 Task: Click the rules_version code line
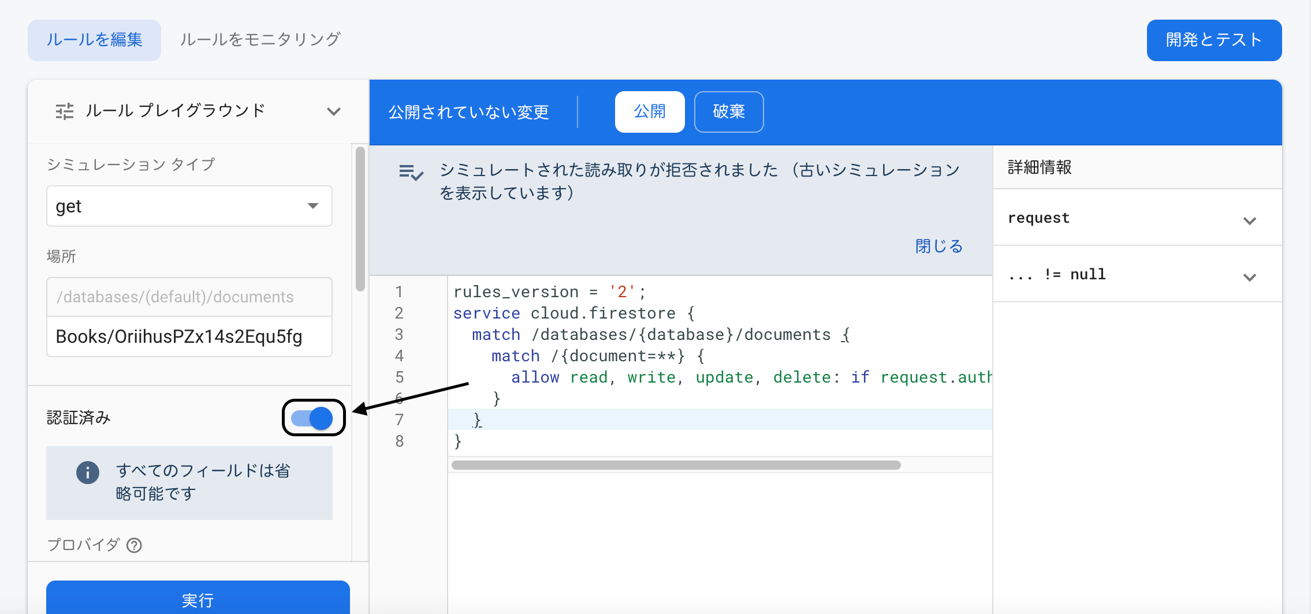[x=549, y=292]
